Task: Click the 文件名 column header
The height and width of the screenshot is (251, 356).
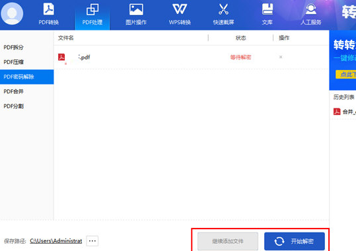Action: tap(65, 38)
